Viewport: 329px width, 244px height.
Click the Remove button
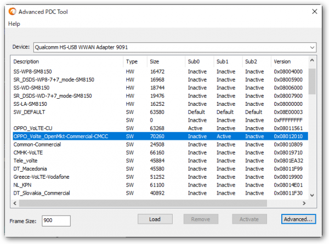click(201, 219)
